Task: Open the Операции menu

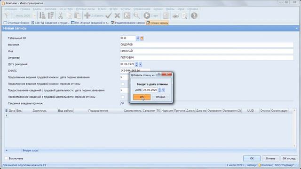Action: click(11, 9)
